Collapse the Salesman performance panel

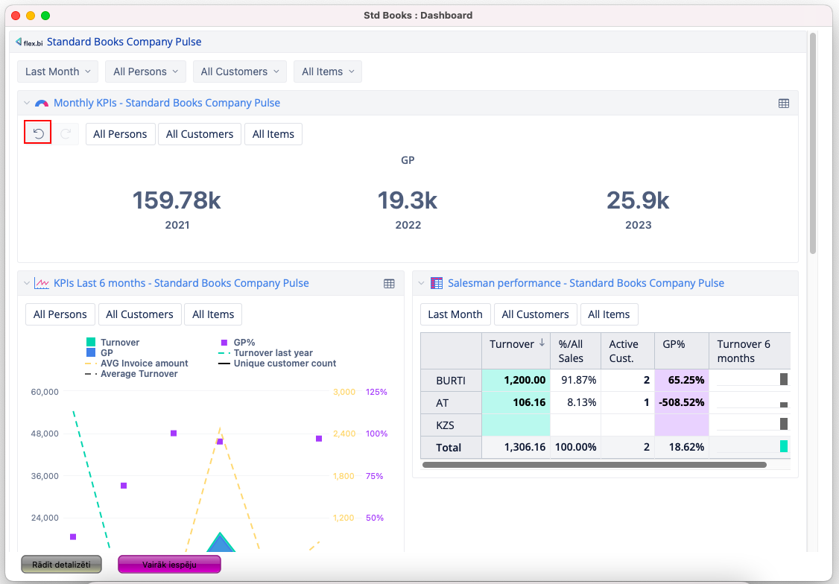pos(421,284)
